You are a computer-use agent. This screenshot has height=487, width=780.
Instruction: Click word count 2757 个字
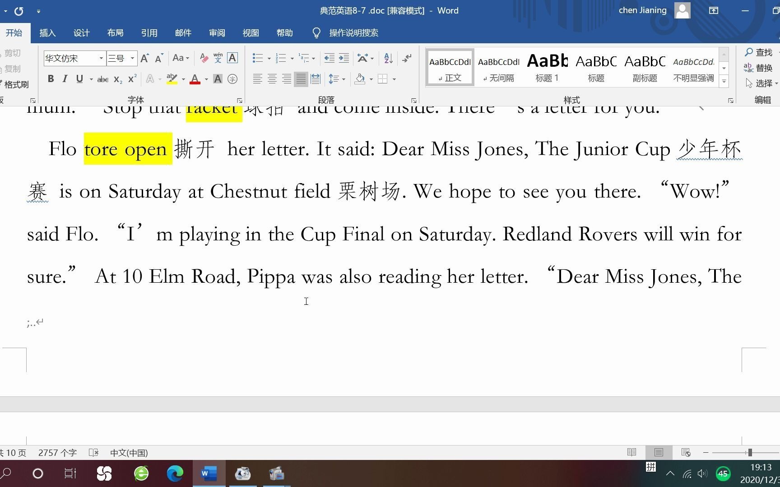click(x=57, y=452)
